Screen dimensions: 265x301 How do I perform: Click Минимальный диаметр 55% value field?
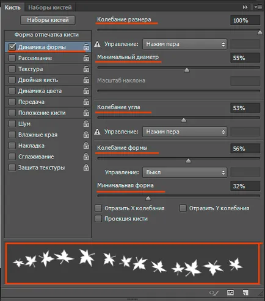pos(245,58)
